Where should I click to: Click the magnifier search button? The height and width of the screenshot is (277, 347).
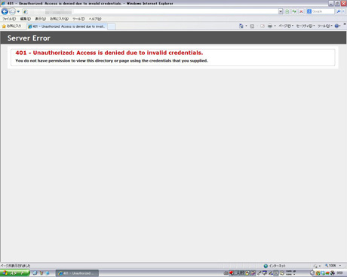[339, 11]
